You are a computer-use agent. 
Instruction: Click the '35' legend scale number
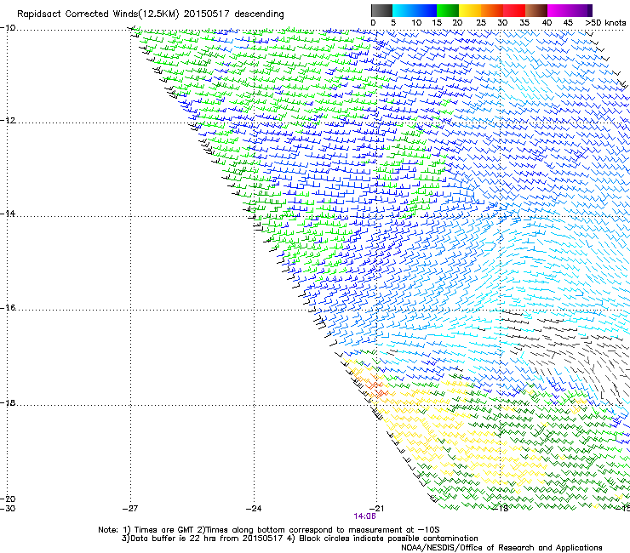524,23
